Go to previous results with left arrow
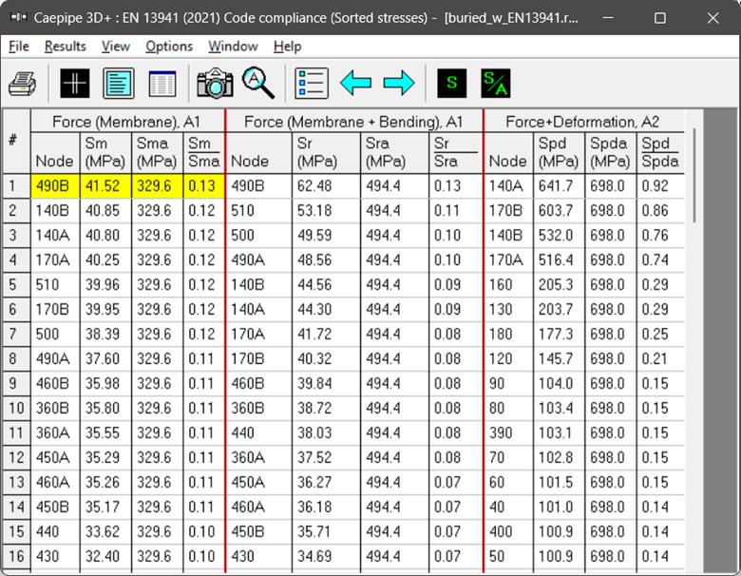Viewport: 741px width, 576px height. pos(355,84)
